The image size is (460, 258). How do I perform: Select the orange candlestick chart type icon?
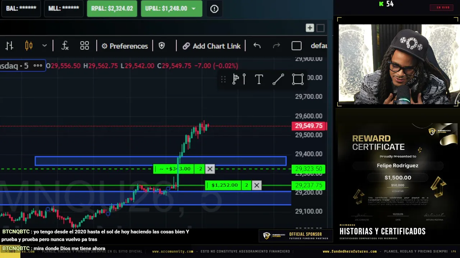click(29, 46)
